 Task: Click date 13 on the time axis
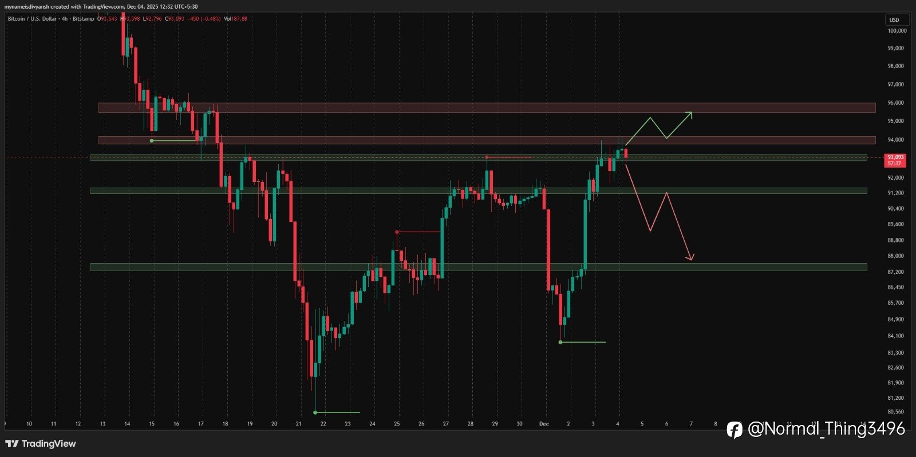pyautogui.click(x=102, y=424)
